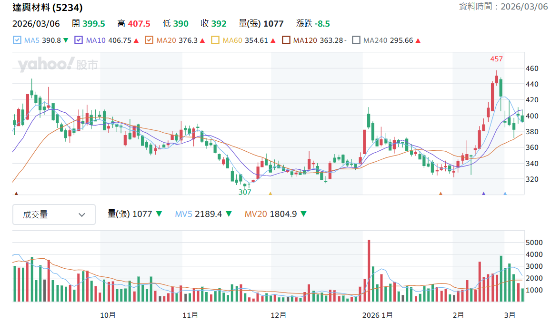Click the chevron arrow in 成交量 dropdown

[x=82, y=215]
